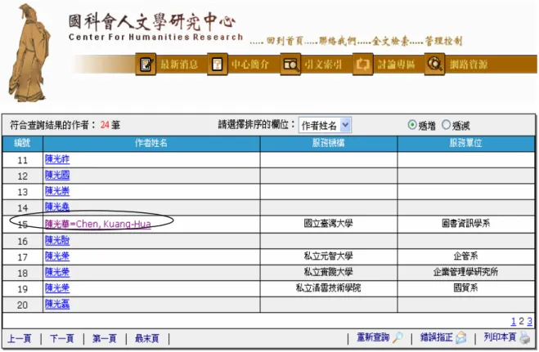Viewport: 539px width, 352px height.
Task: Open row 18 author at 私立實踐大學
Action: coord(57,273)
